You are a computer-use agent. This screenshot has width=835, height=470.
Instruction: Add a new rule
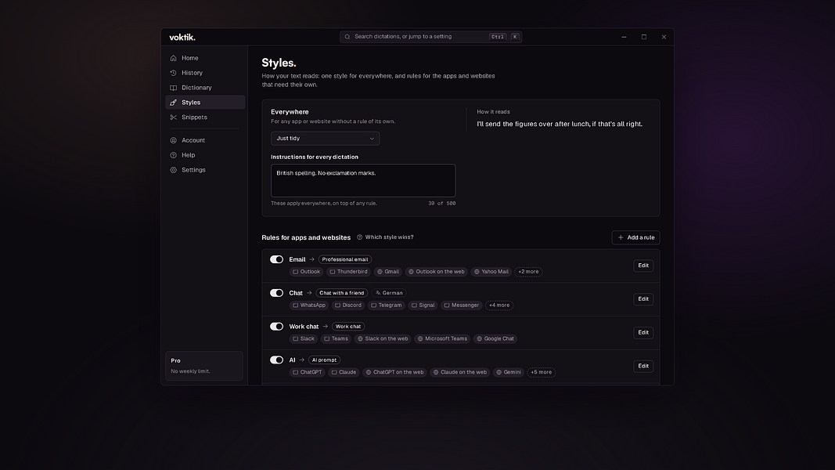tap(635, 237)
